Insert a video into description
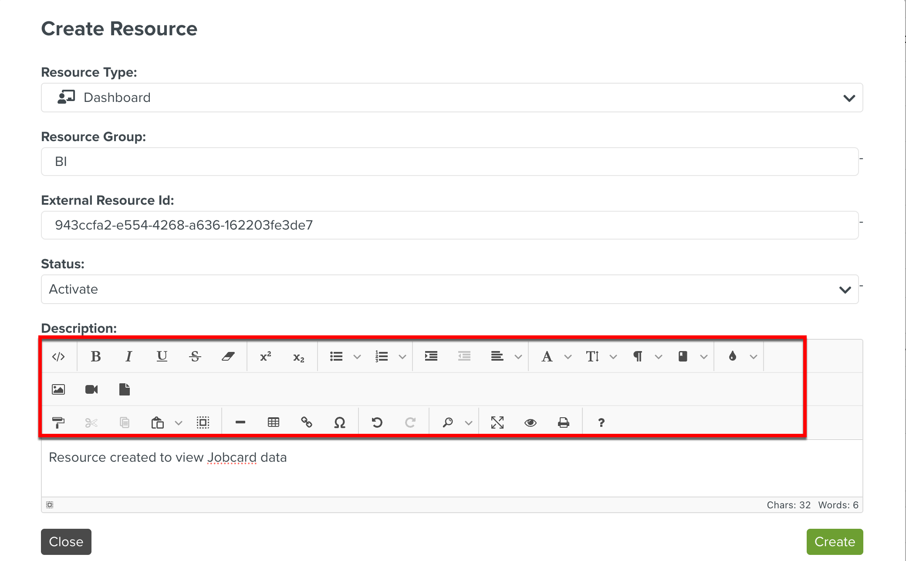Viewport: 906px width, 561px height. click(x=91, y=389)
